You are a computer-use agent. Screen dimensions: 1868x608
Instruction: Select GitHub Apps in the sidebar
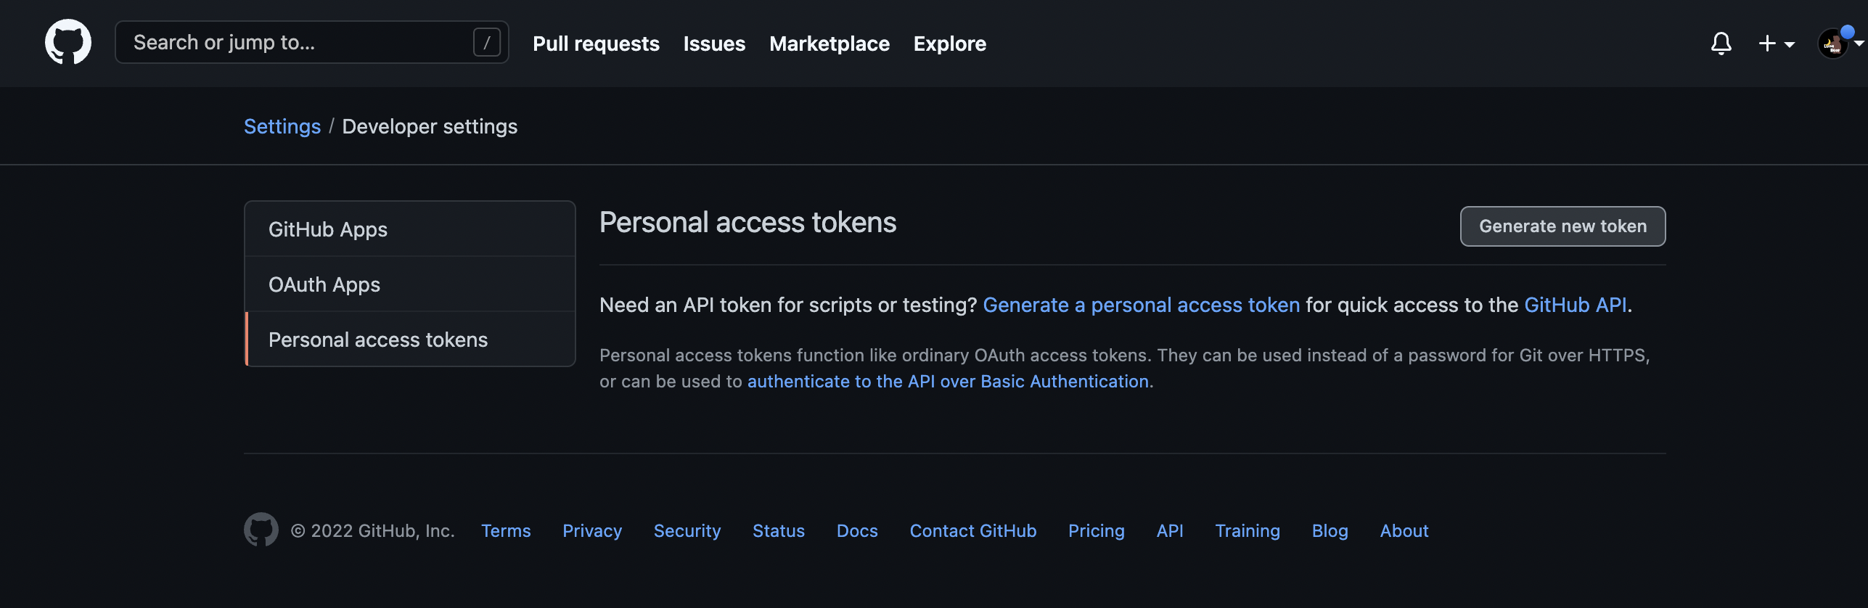[410, 229]
